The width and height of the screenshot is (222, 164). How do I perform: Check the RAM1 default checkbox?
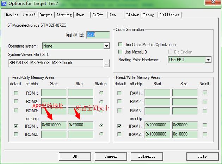click(119, 93)
